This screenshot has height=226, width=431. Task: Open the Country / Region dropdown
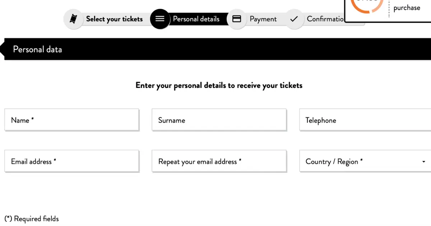(365, 161)
